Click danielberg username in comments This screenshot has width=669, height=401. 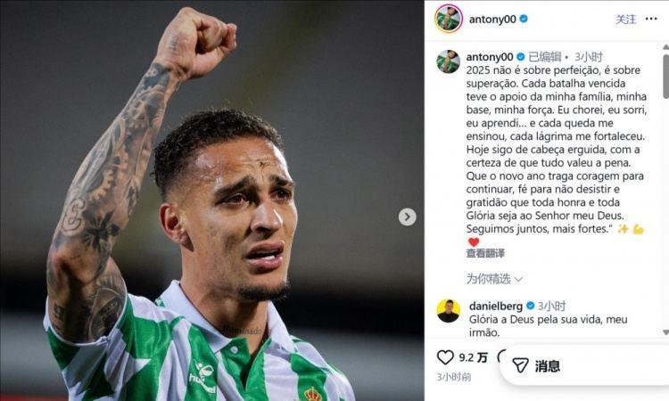(496, 306)
